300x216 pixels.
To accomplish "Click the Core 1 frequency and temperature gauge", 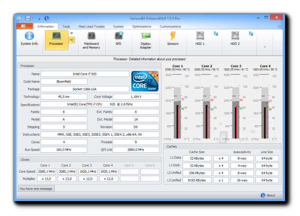I will [x=177, y=106].
